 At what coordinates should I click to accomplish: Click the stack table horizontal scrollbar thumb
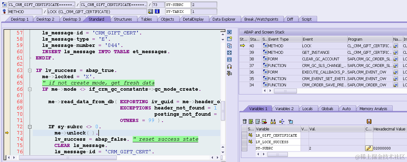click(285, 91)
